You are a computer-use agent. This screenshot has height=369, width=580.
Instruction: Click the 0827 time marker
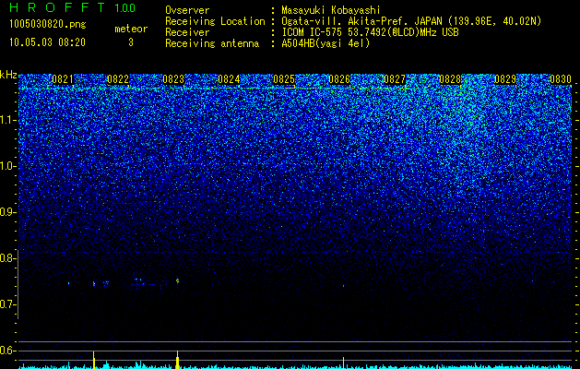click(x=395, y=79)
